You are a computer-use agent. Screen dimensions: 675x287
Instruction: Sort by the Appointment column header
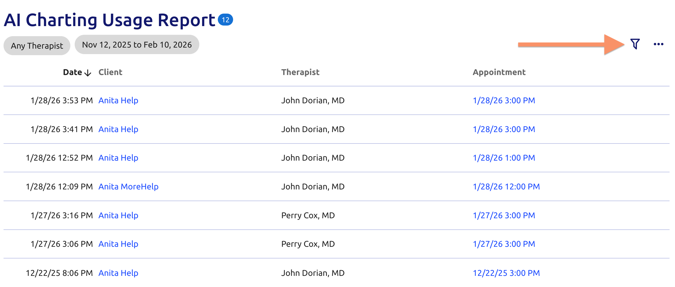[x=499, y=72]
